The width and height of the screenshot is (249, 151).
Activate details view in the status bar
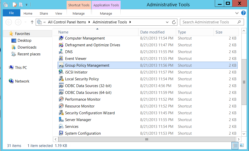[235, 145]
